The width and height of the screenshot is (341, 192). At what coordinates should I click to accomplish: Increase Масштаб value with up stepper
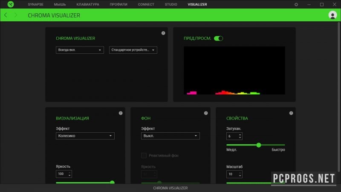[x=240, y=173]
